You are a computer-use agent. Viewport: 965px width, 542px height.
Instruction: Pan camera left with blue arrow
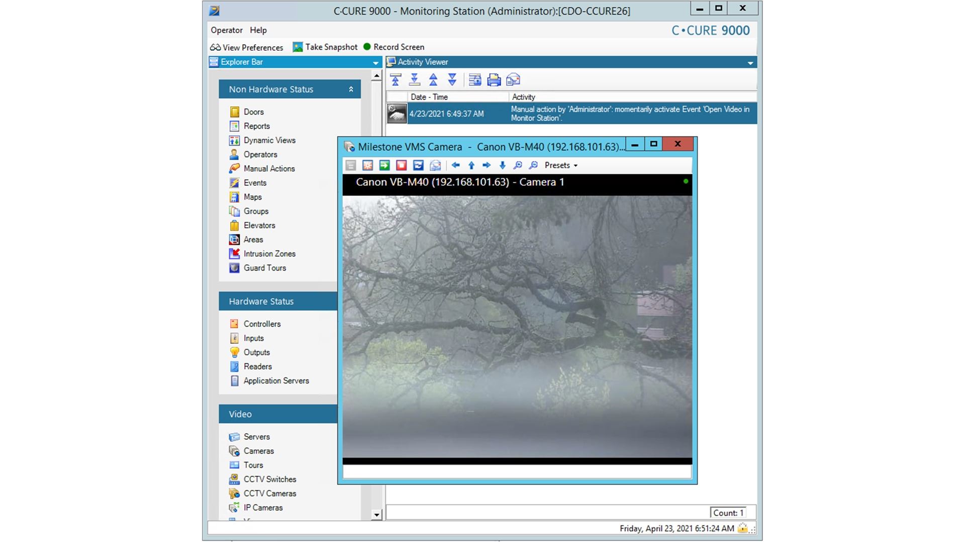(x=456, y=165)
